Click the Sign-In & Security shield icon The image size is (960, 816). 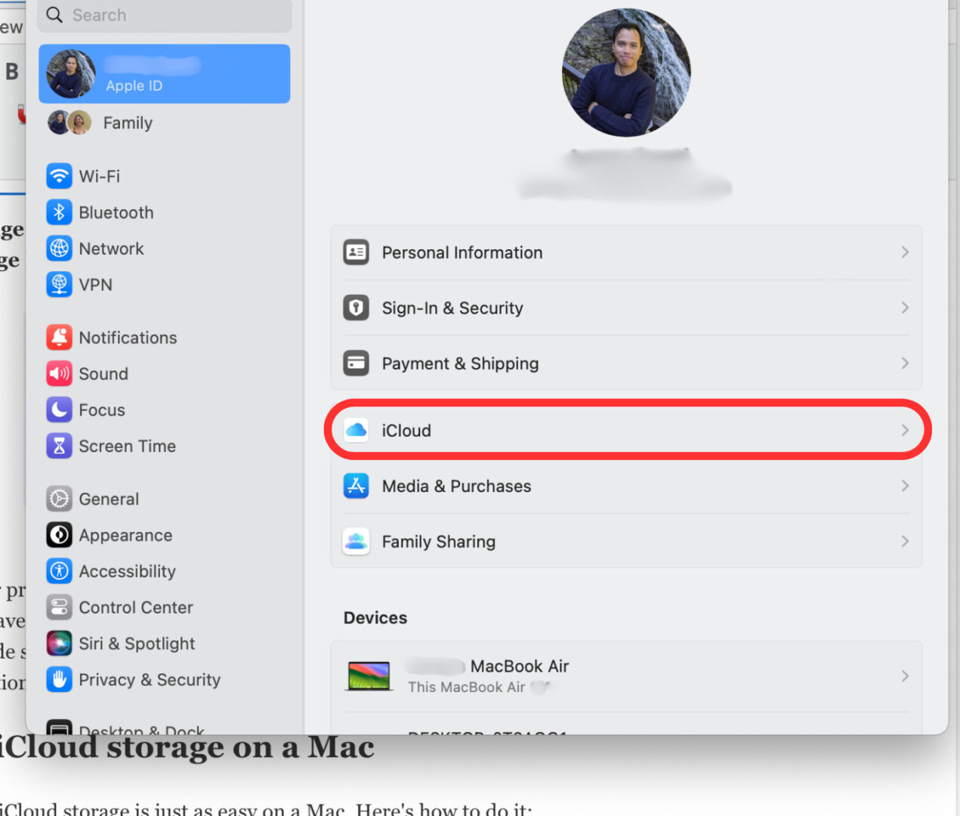click(356, 308)
